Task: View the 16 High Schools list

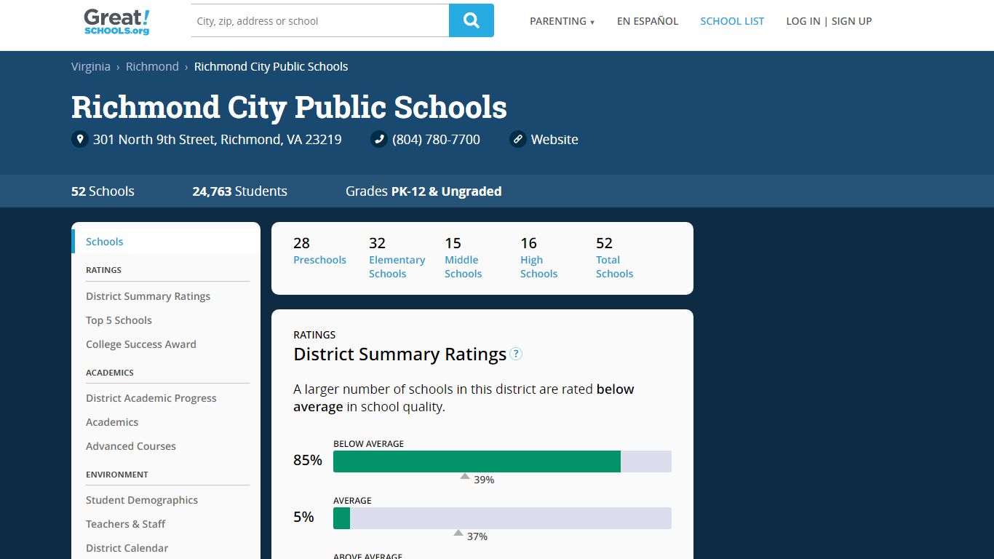Action: (538, 258)
